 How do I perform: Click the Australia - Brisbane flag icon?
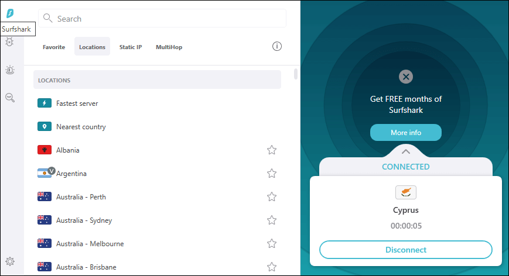click(x=45, y=267)
